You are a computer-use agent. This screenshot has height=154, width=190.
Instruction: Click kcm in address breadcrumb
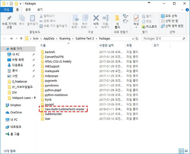tap(36, 38)
